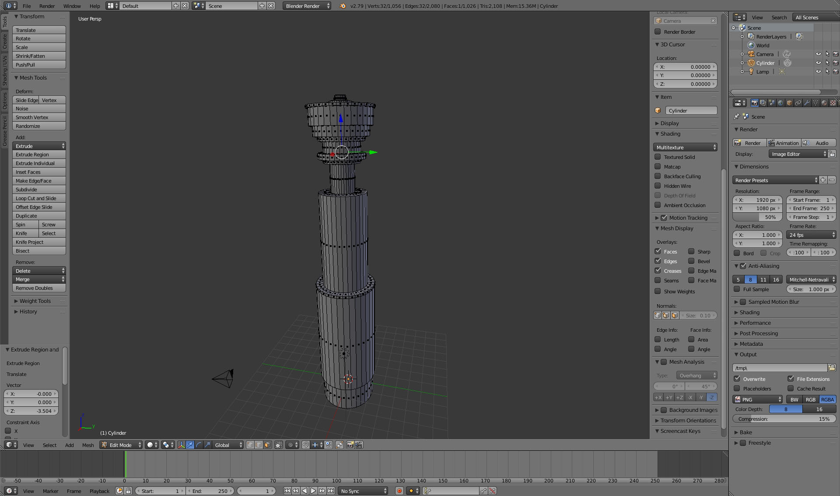Open the Object properties tab cube icon
Image resolution: width=840 pixels, height=496 pixels.
(789, 103)
